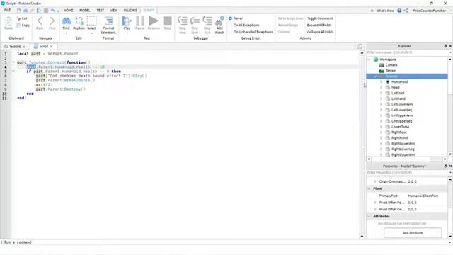Switch to the Test006 document tab
The height and width of the screenshot is (255, 453).
tap(14, 47)
